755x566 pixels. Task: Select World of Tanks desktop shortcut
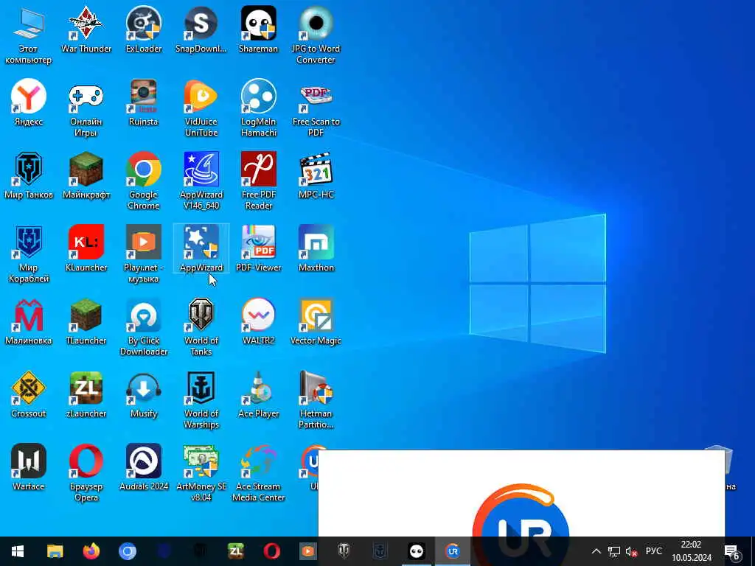tap(201, 326)
